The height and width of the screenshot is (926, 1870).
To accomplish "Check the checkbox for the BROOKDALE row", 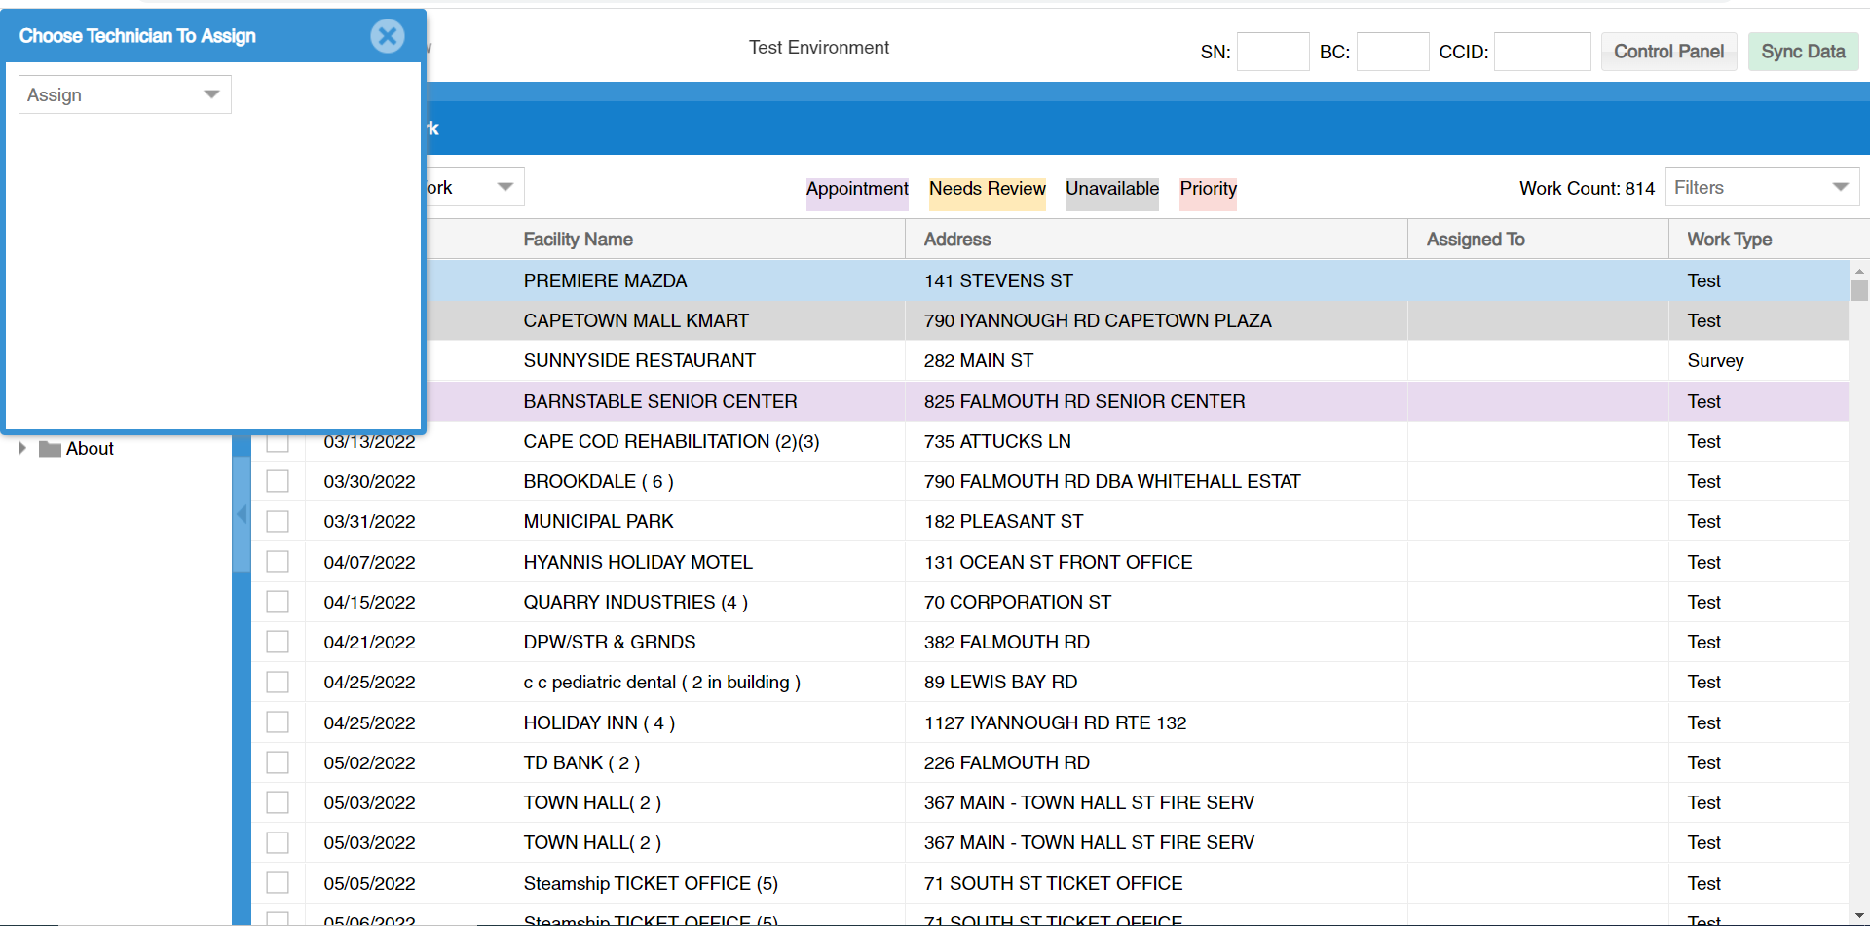I will 278,481.
